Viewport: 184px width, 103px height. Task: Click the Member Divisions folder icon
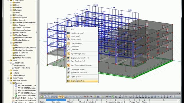pyautogui.click(x=14, y=40)
